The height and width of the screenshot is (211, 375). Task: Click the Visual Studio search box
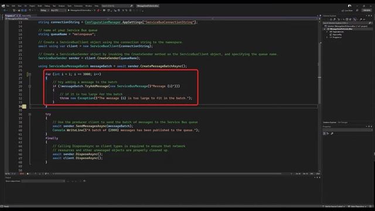tap(117, 6)
